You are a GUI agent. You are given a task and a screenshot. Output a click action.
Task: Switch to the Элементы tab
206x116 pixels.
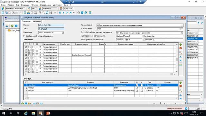pos(26,21)
